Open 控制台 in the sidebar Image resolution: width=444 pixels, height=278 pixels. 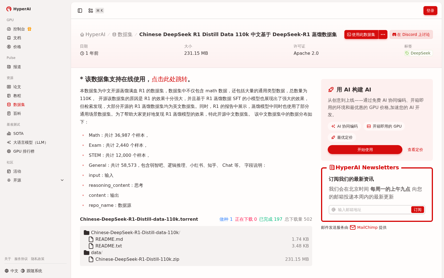[x=19, y=29]
